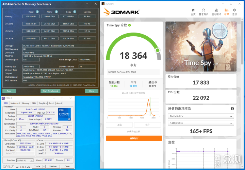Click the Intel Core i7 logo in CPU-Z

pos(64,114)
